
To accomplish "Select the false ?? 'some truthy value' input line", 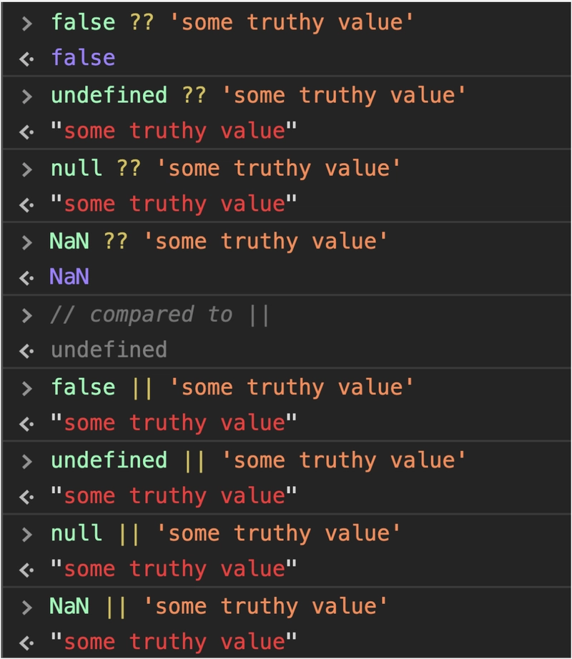I will [x=232, y=22].
